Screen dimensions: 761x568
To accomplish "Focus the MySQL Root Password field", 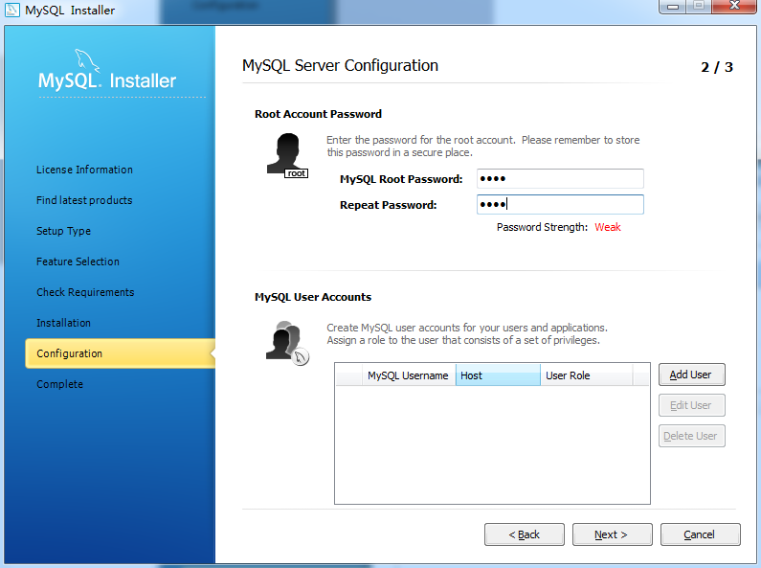I will 560,179.
